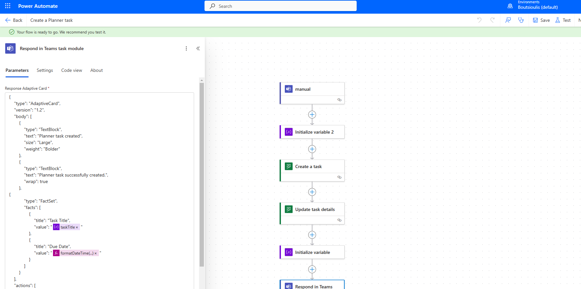
Task: Test the flow
Action: (x=563, y=20)
